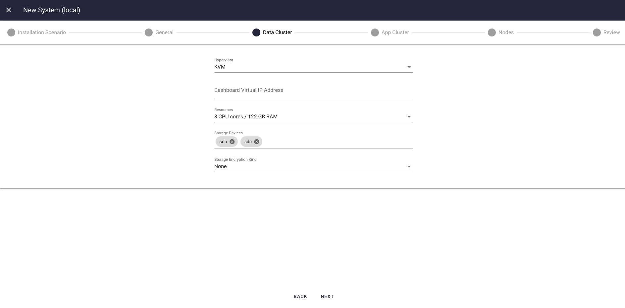The image size is (625, 308).
Task: Click the sdb chip label
Action: point(223,142)
